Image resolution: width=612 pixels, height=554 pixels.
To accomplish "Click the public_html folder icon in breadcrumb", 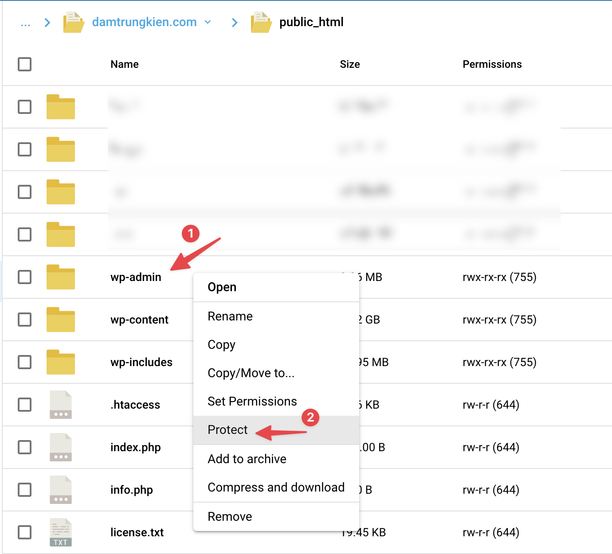I will pos(261,22).
